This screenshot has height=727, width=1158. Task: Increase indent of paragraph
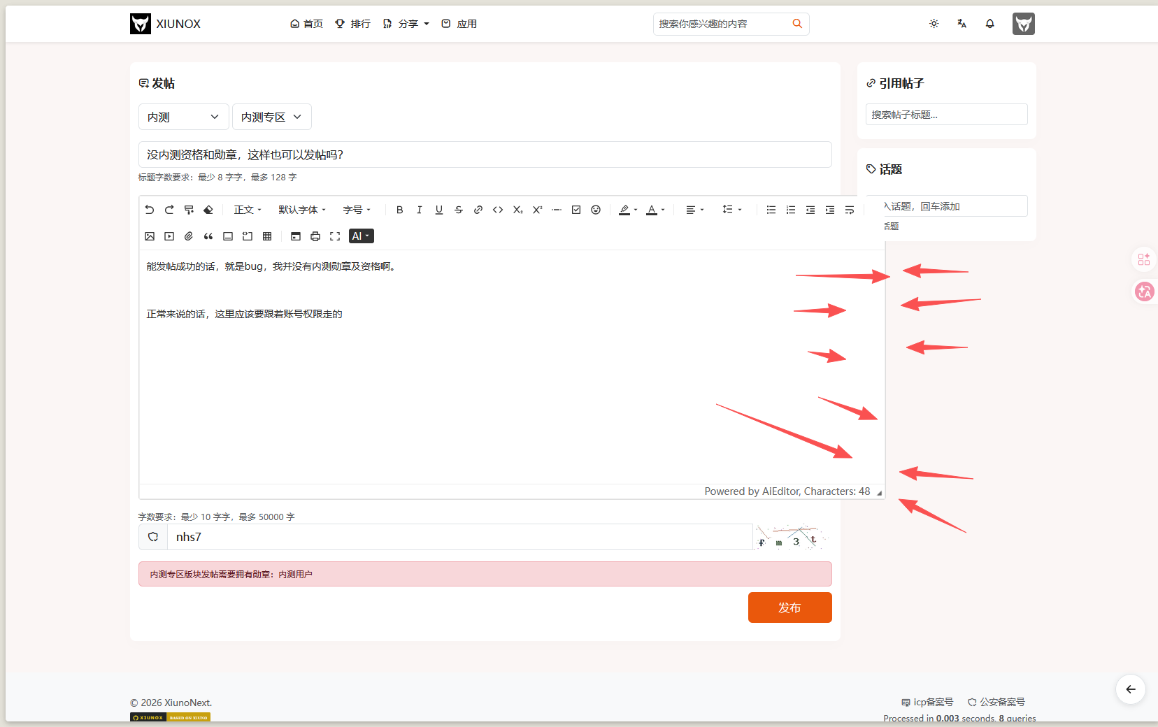[830, 210]
